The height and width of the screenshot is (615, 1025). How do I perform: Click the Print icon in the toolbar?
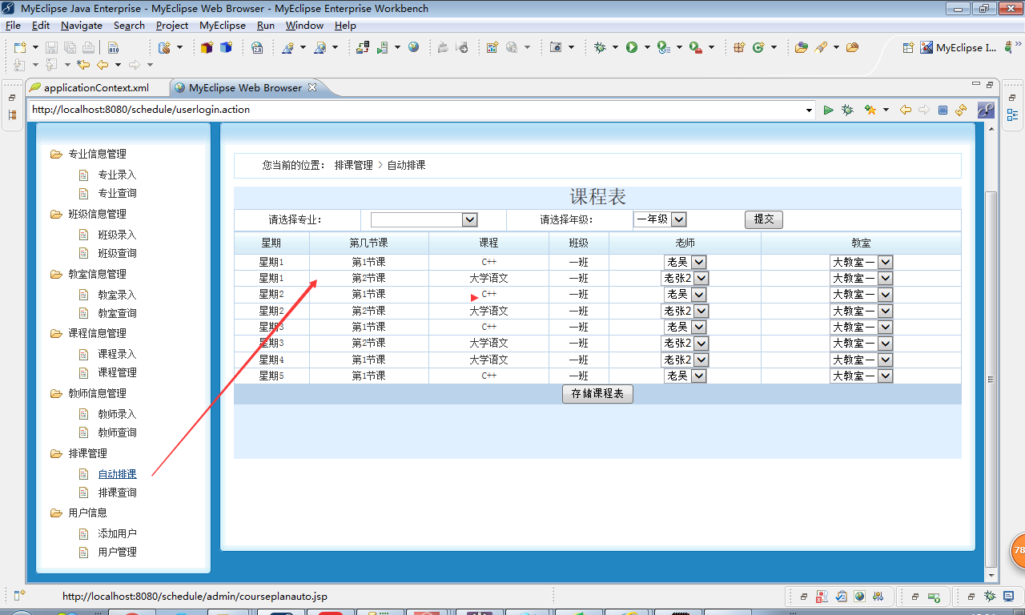(x=88, y=48)
